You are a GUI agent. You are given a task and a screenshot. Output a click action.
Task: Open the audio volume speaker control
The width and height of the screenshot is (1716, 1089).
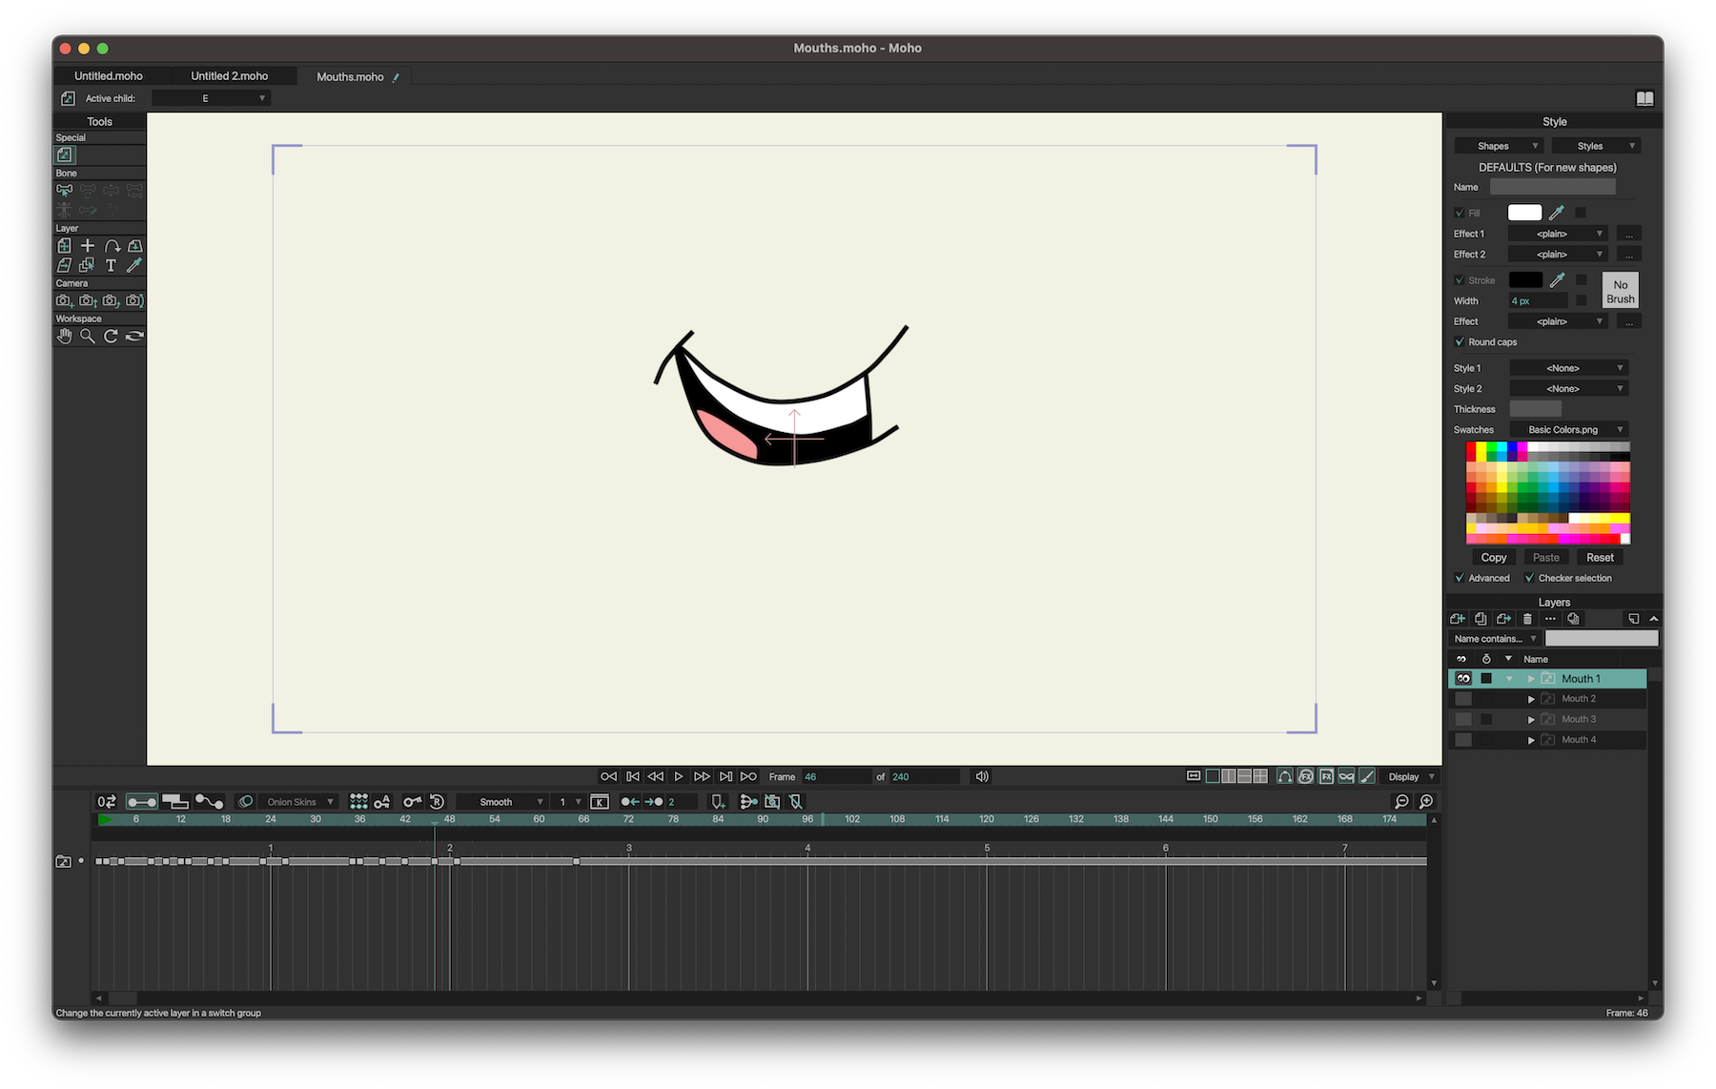(982, 776)
